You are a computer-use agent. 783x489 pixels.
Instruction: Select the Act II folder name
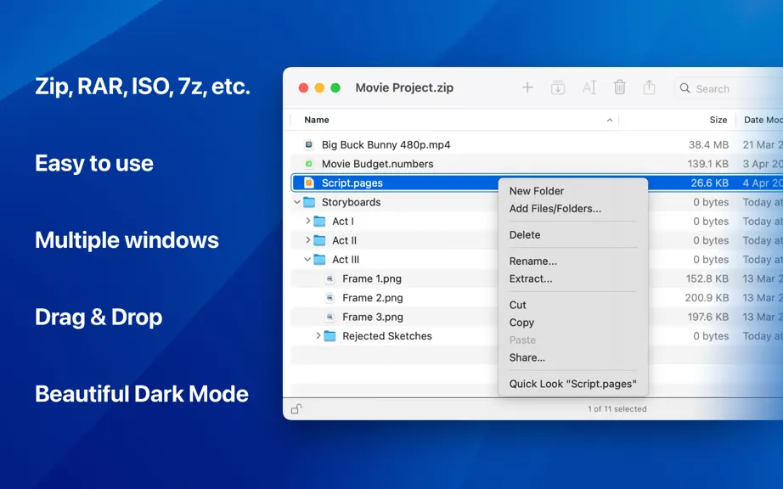[344, 240]
